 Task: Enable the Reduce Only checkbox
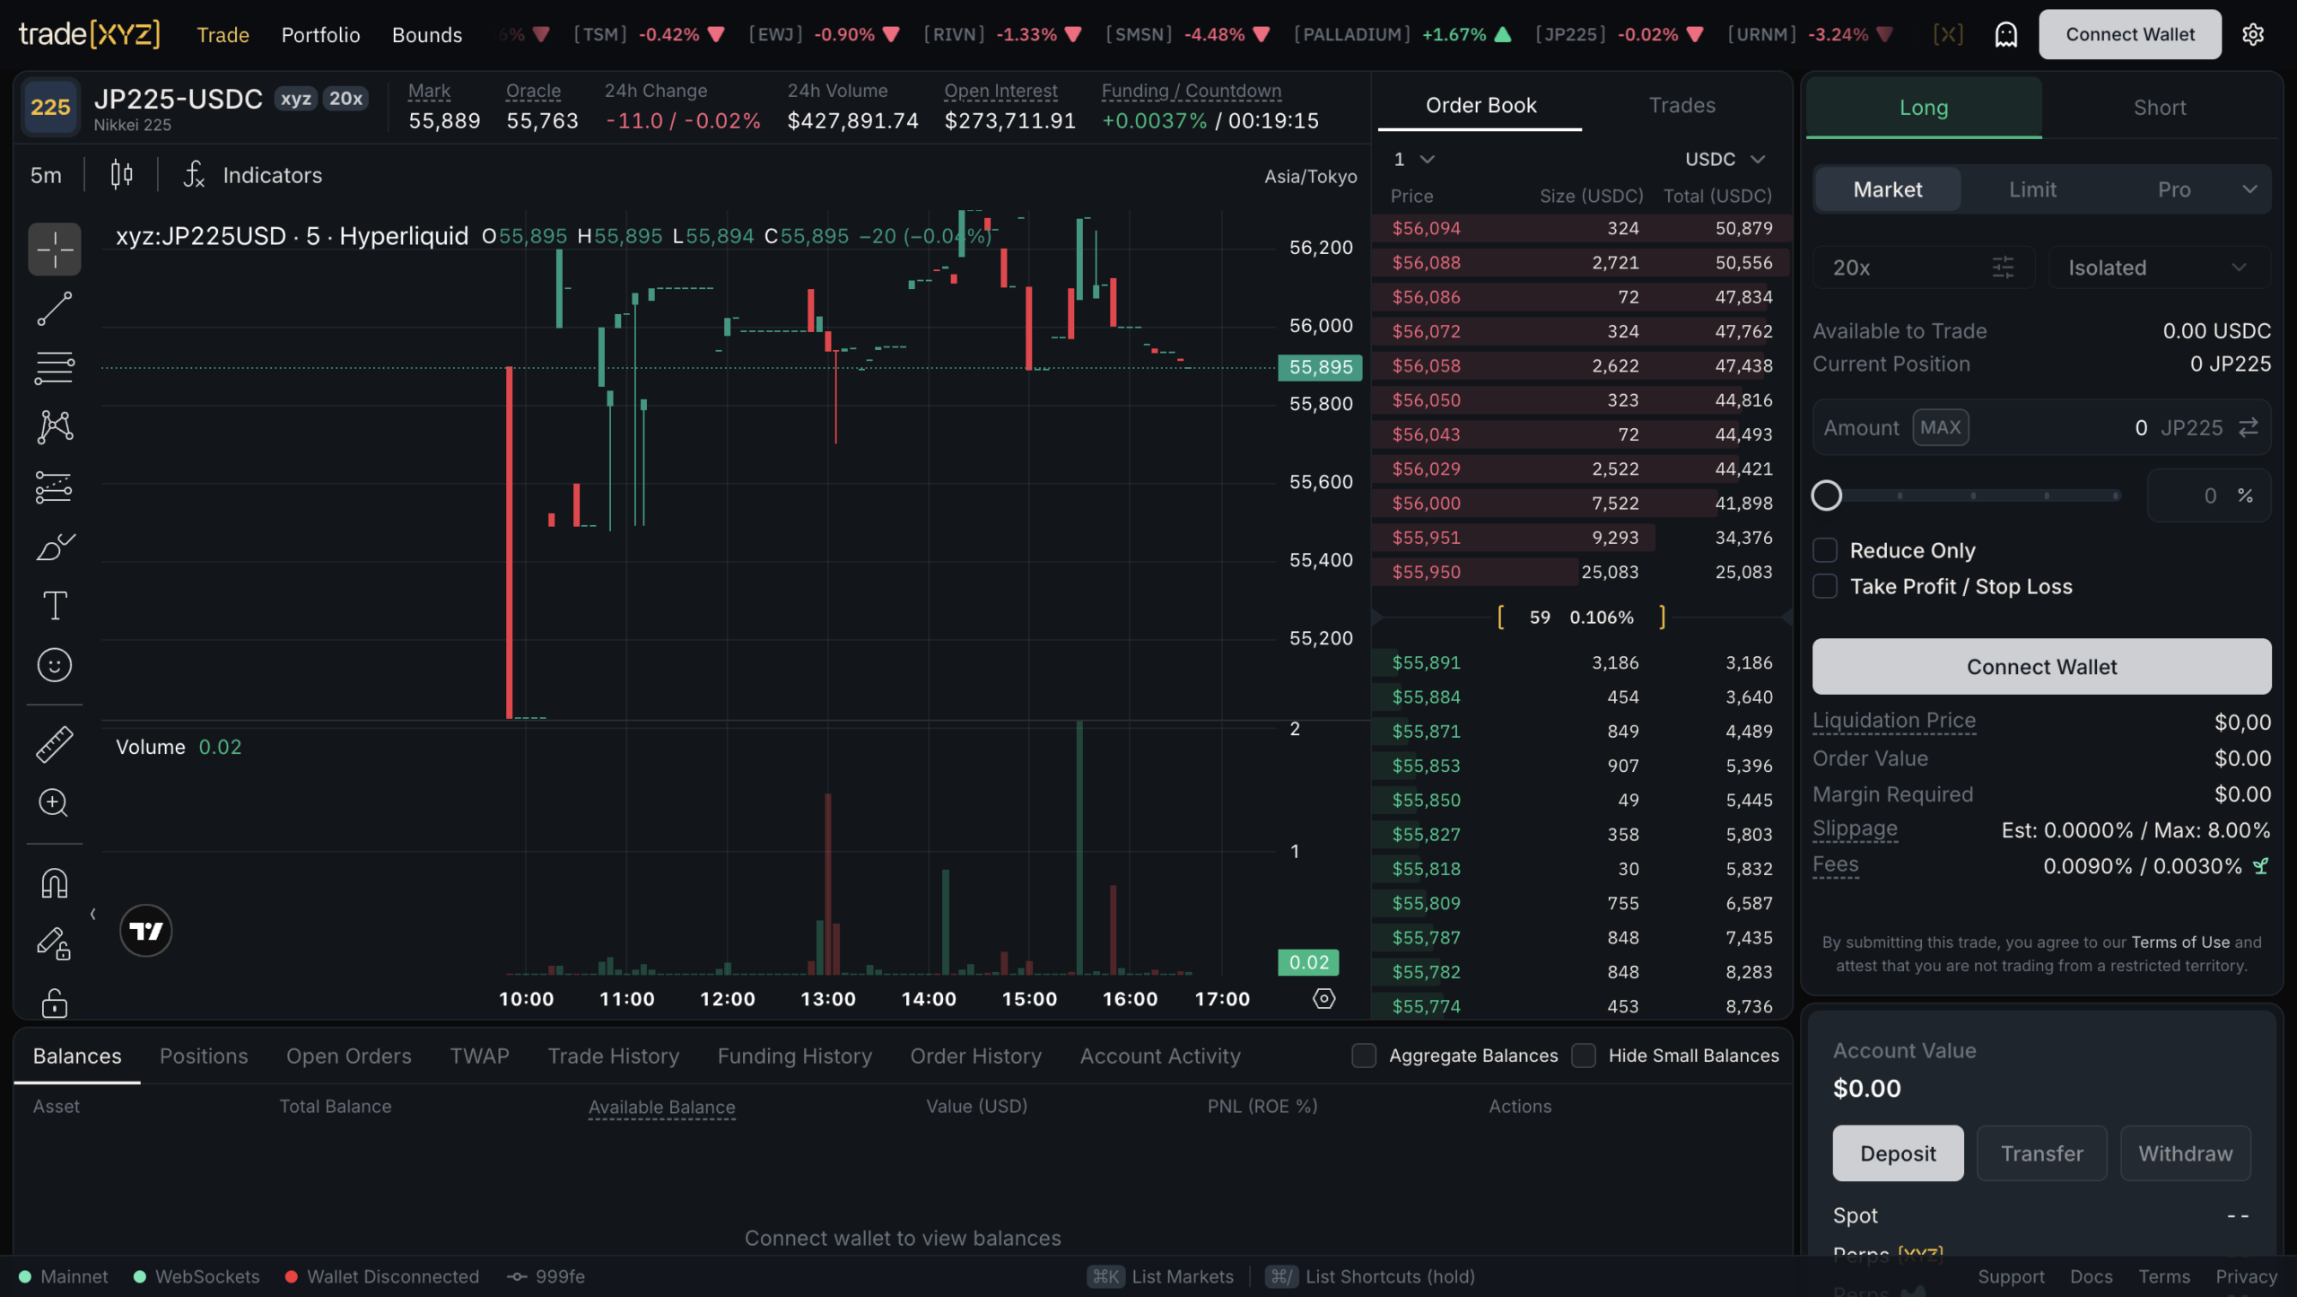click(x=1825, y=550)
